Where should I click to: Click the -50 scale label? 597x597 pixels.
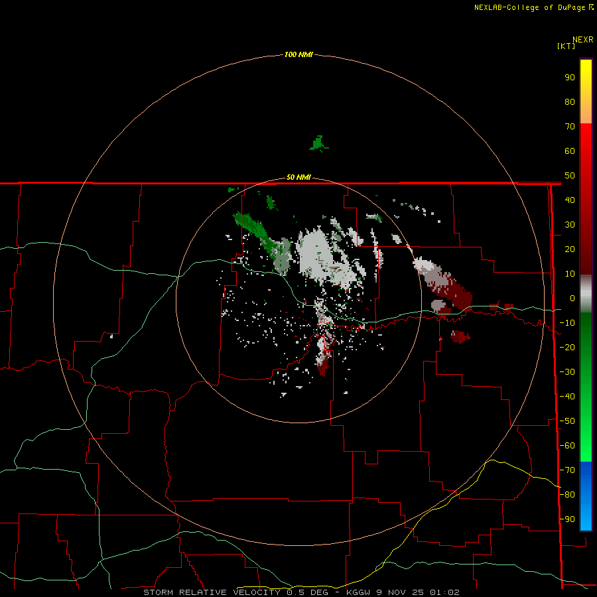567,421
